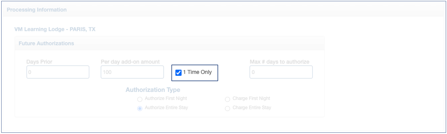Click the Processing Information section header
This screenshot has width=447, height=134.
[x=37, y=10]
